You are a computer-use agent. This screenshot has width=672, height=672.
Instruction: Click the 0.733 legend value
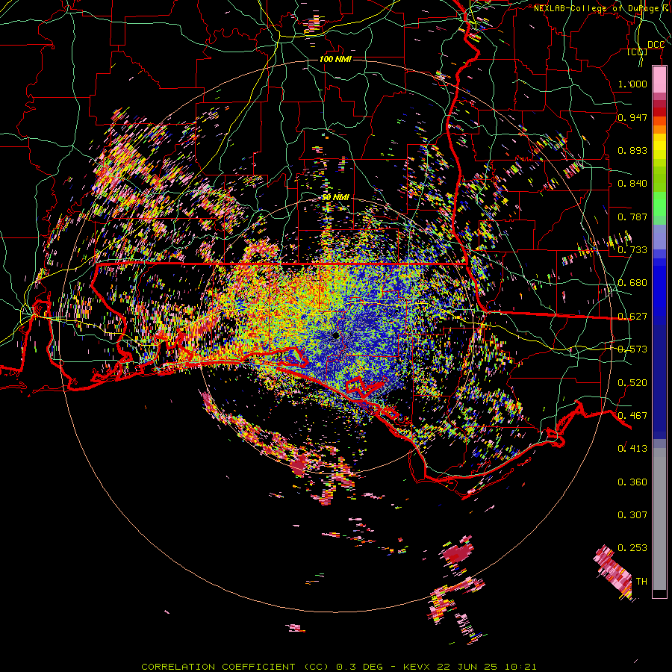[632, 250]
